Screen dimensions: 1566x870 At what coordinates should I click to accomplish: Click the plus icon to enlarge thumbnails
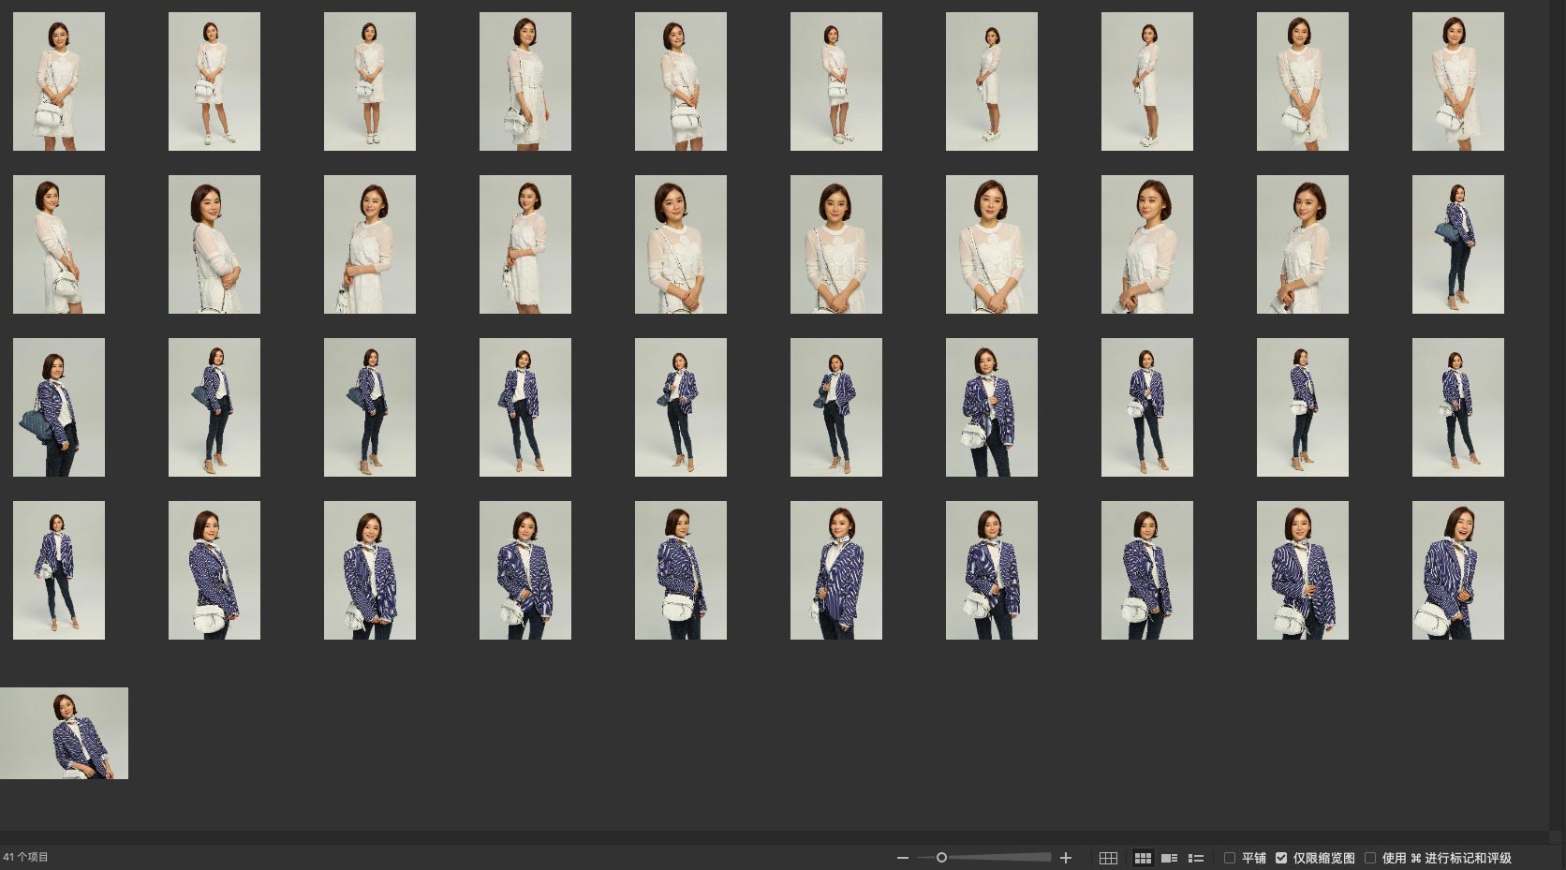[x=1065, y=858]
